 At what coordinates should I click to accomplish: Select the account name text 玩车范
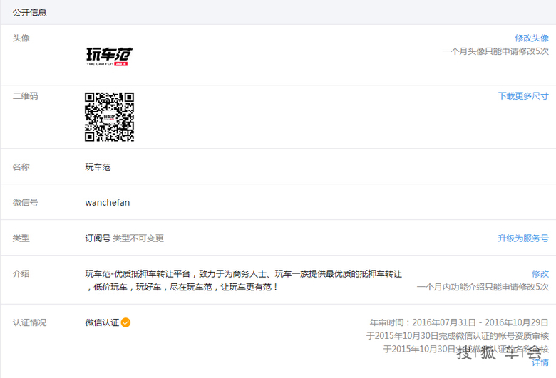98,167
